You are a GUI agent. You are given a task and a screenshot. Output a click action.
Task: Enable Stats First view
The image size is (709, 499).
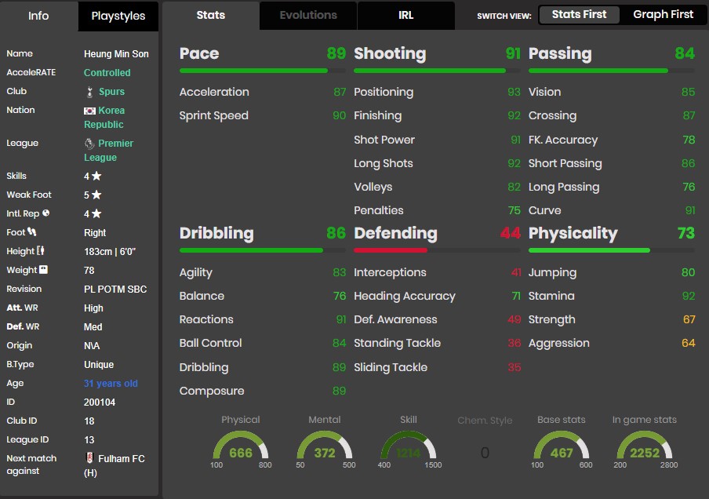pos(579,14)
